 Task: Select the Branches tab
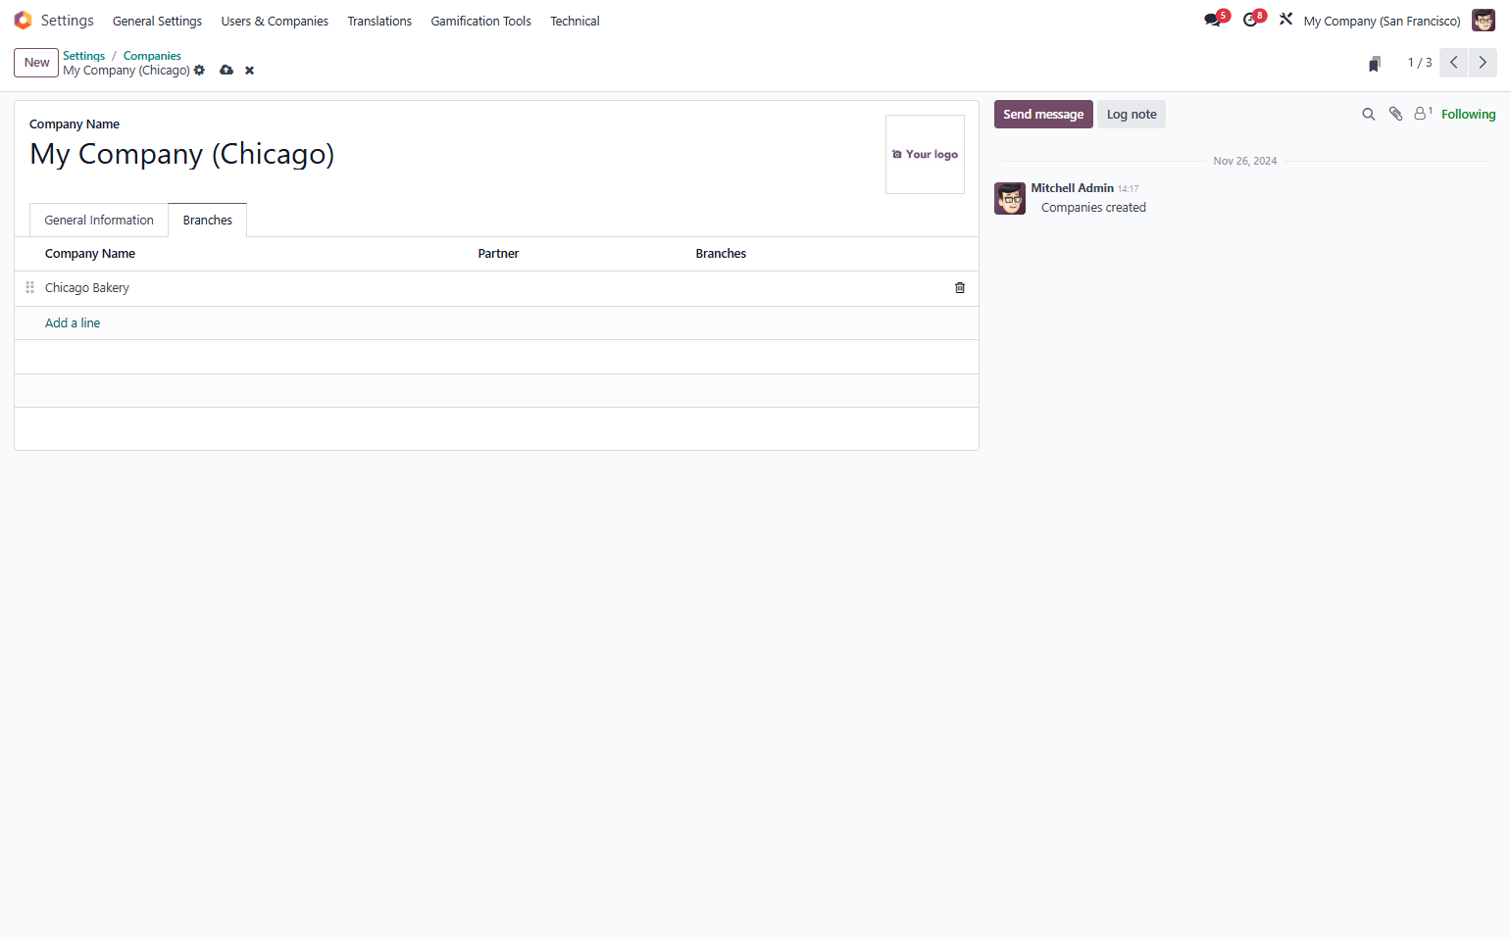point(208,221)
